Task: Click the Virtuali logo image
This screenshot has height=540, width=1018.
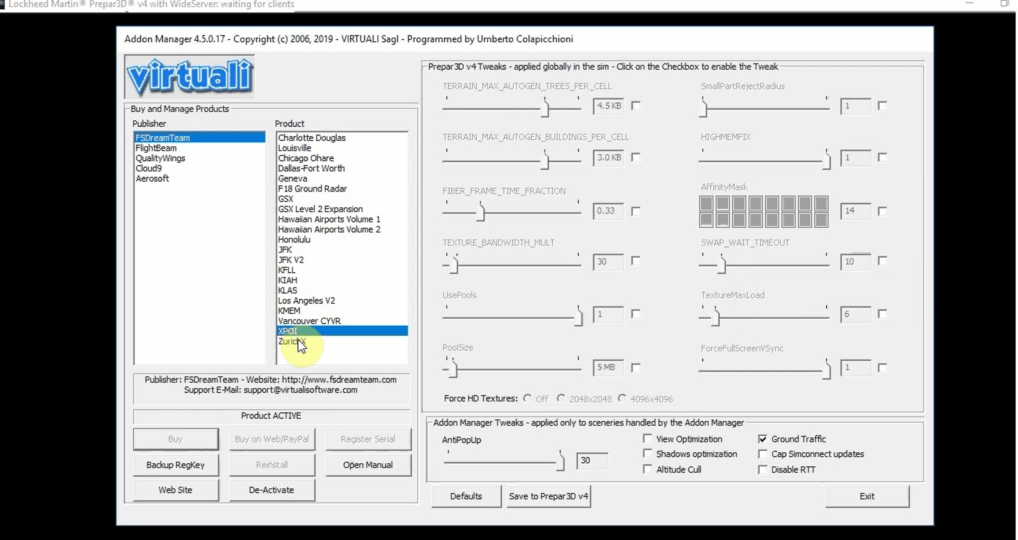Action: (x=190, y=77)
